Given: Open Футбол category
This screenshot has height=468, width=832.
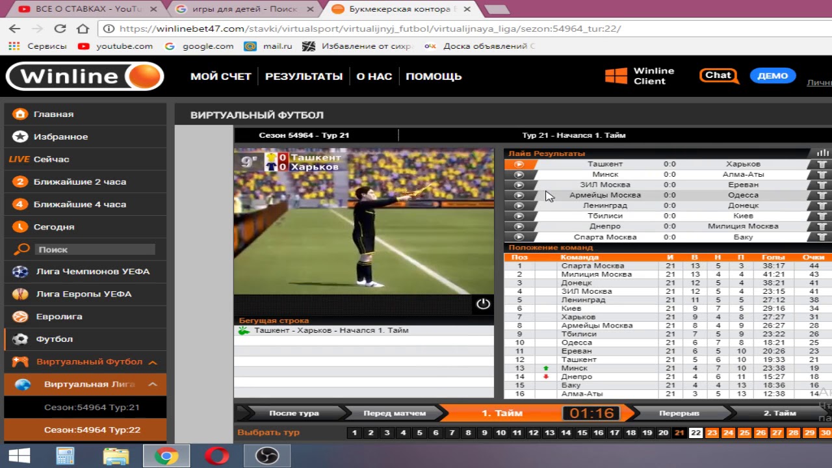Looking at the screenshot, I should pos(85,339).
